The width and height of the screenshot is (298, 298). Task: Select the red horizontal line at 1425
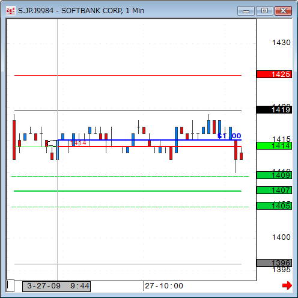point(128,76)
